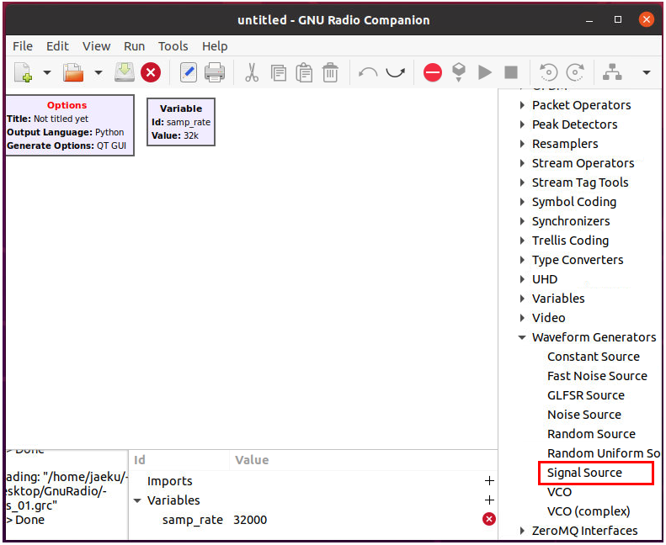Redo the last undone action
Screen dimensions: 666x545
[396, 72]
